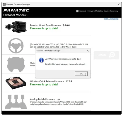Click the wheel base firmware version 2.8.0.6
The width and height of the screenshot is (123, 116).
pos(66,25)
